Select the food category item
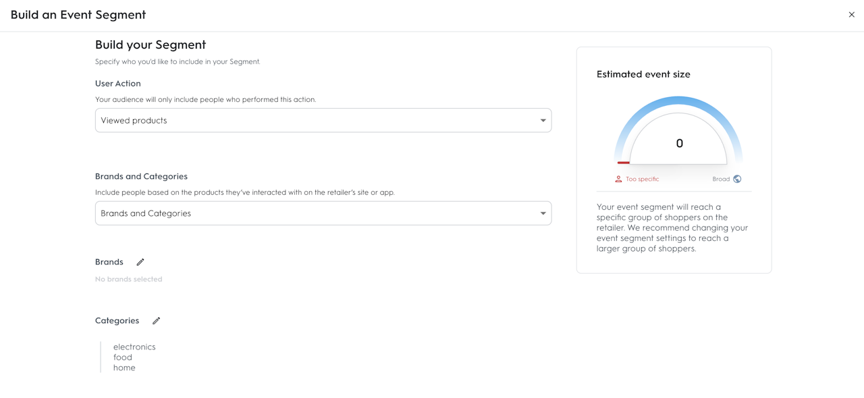The image size is (864, 398). point(123,358)
